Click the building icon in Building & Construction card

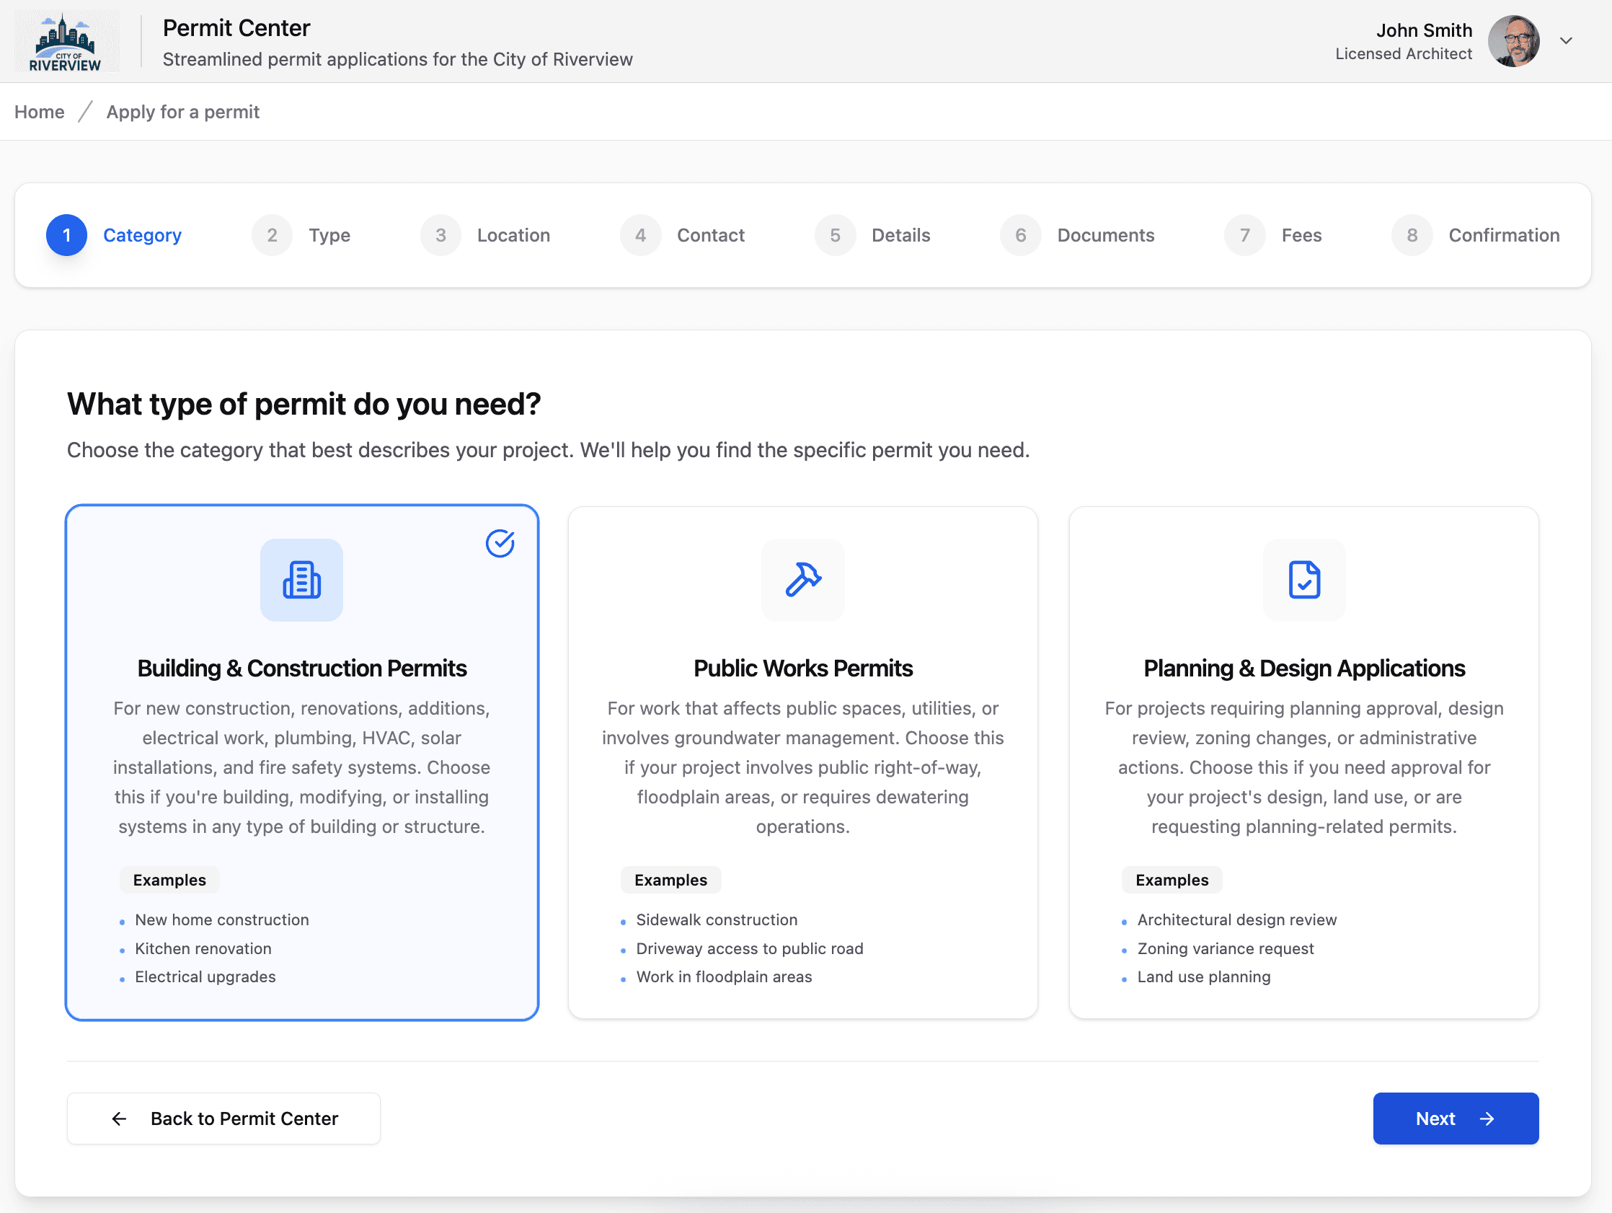(301, 581)
